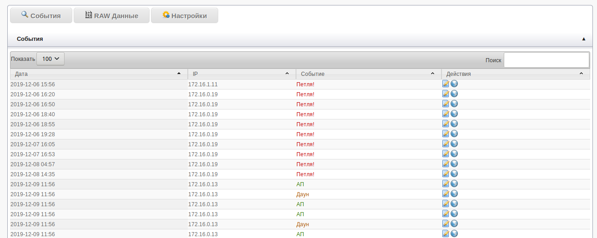597x238 pixels.
Task: Sort by the Событие column header
Action: [x=368, y=74]
